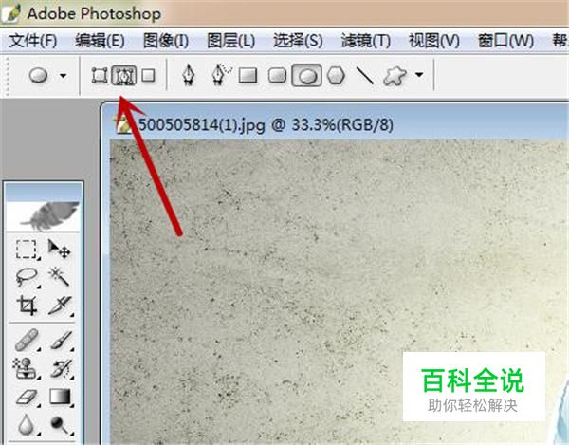Choose the Pen tool in options bar
Screen dimensions: 569x445
pyautogui.click(x=189, y=75)
